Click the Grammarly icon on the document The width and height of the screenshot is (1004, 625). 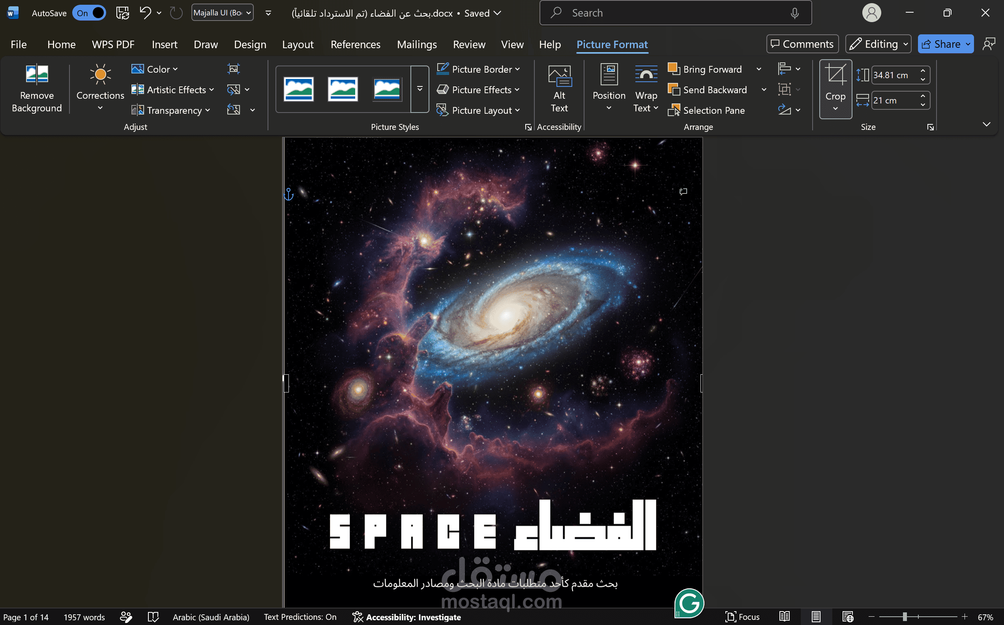click(689, 603)
